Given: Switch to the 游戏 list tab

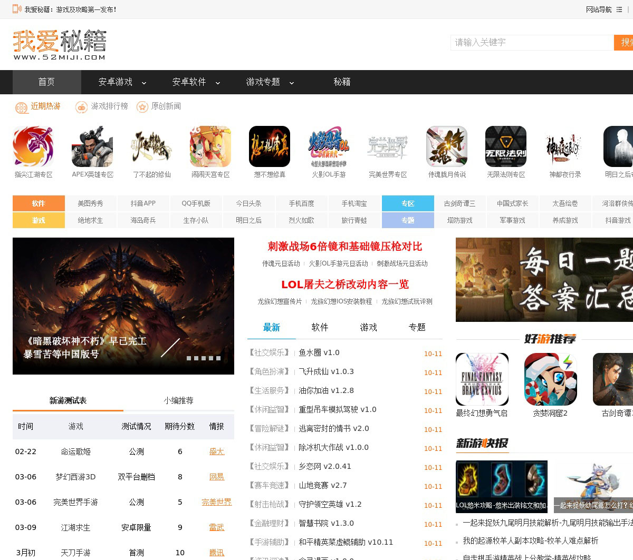Looking at the screenshot, I should point(369,327).
